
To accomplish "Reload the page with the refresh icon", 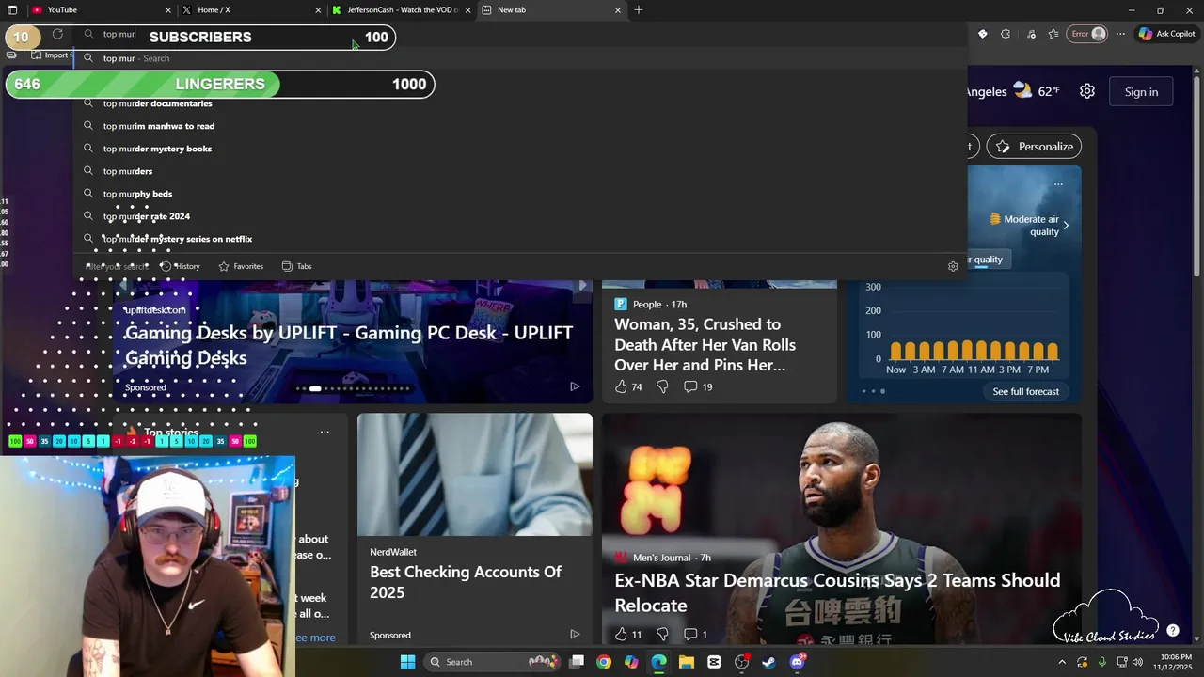I will point(57,34).
